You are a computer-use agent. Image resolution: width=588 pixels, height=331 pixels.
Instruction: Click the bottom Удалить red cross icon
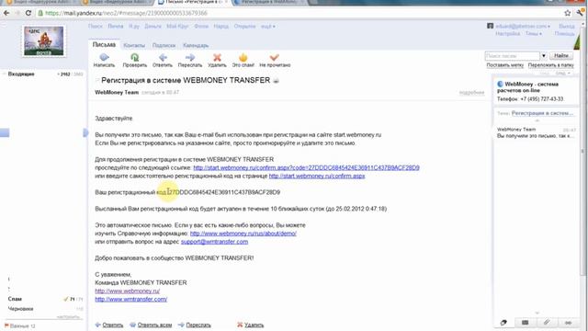(240, 325)
